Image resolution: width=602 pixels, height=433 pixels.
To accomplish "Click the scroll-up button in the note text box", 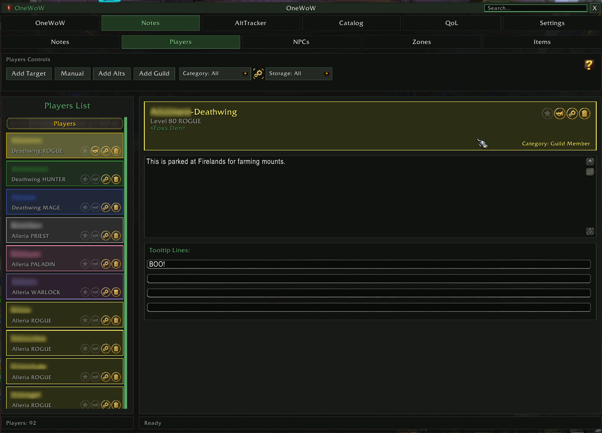I will pyautogui.click(x=590, y=161).
